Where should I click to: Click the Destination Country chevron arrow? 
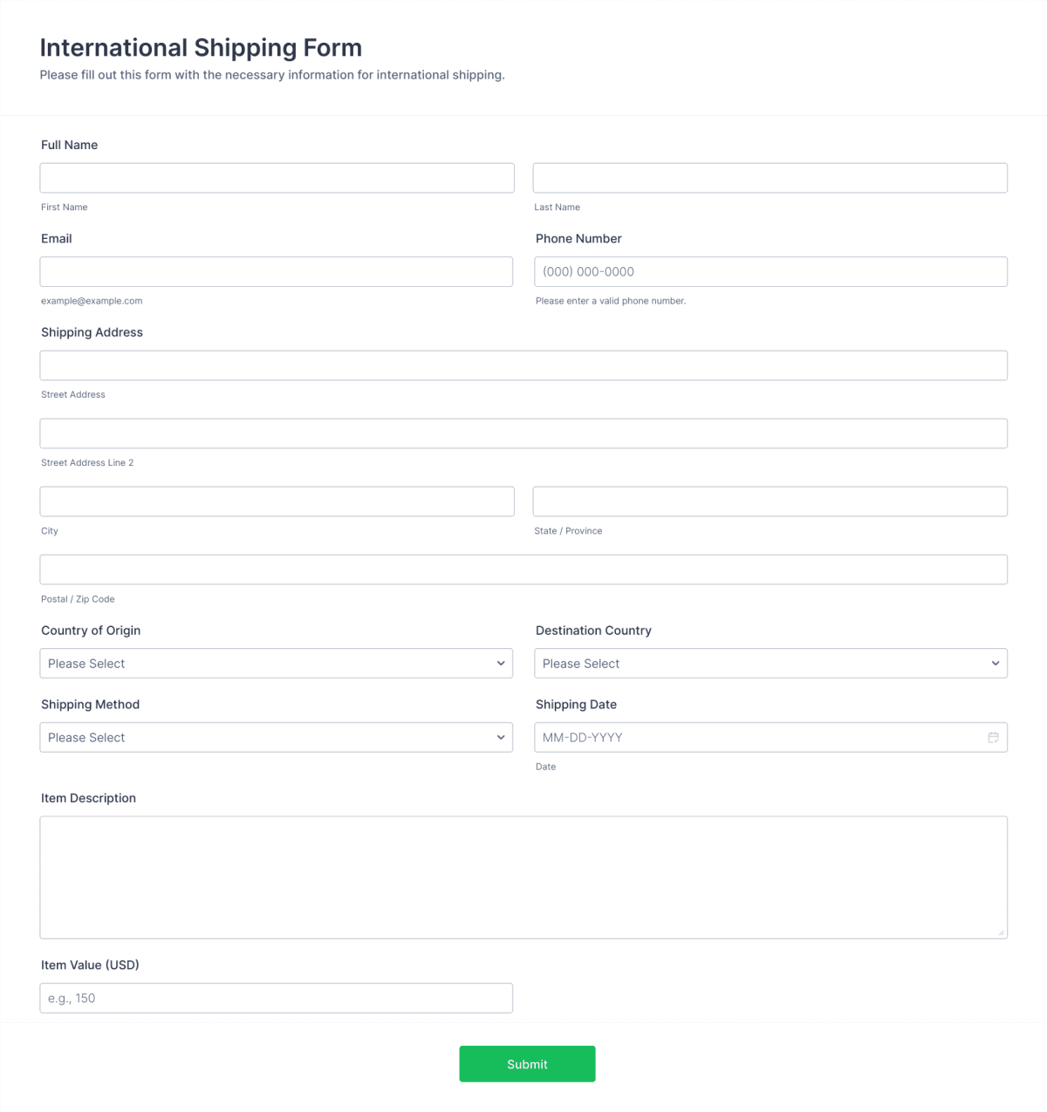coord(996,663)
